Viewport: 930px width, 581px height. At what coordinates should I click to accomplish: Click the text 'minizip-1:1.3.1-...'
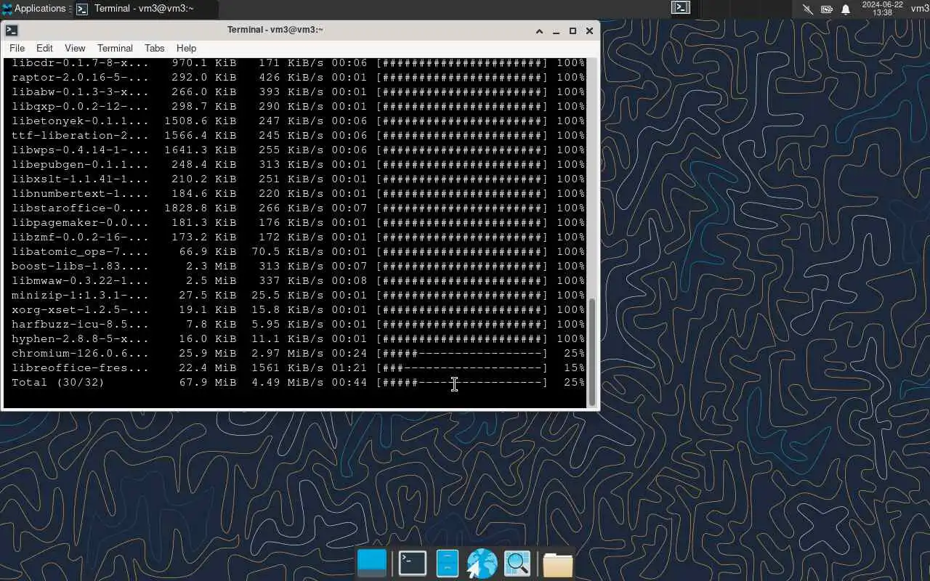[x=80, y=295]
